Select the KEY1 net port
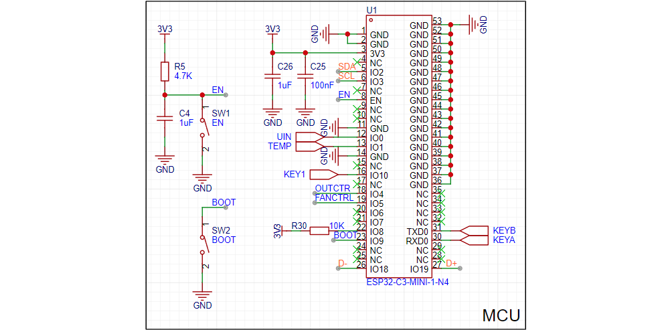Image resolution: width=672 pixels, height=330 pixels. coord(324,175)
